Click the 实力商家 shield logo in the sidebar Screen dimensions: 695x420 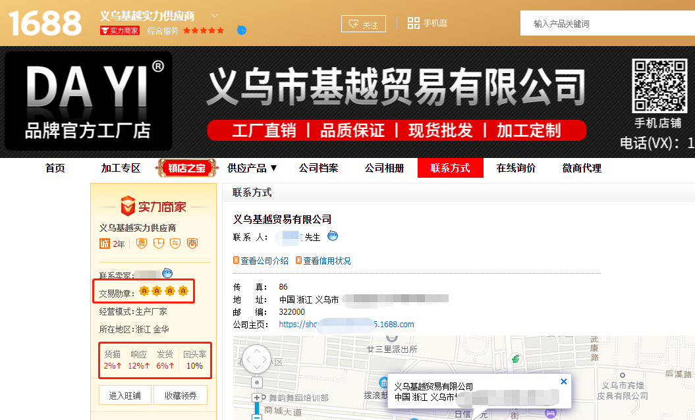coord(128,206)
